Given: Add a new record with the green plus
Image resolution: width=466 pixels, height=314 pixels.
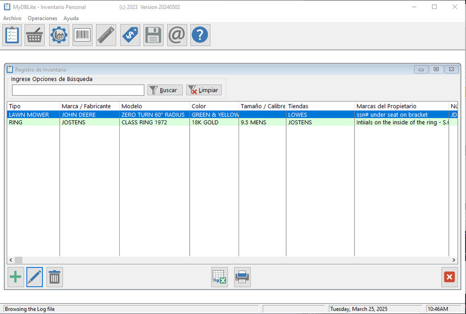Looking at the screenshot, I should coord(15,277).
